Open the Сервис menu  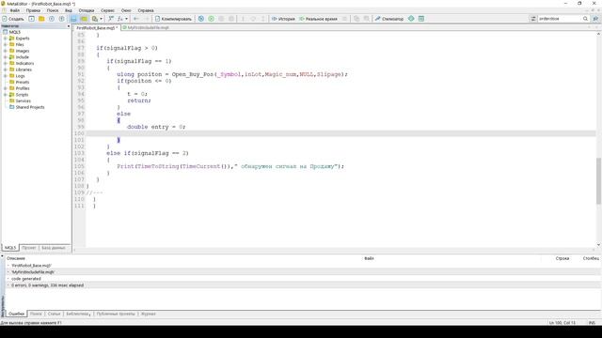[x=107, y=10]
